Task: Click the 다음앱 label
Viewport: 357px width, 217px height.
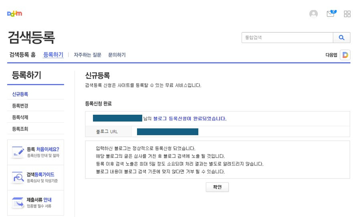Action: (331, 55)
